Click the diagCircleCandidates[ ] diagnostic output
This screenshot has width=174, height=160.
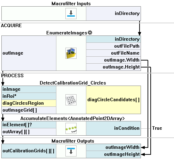[x=113, y=100]
